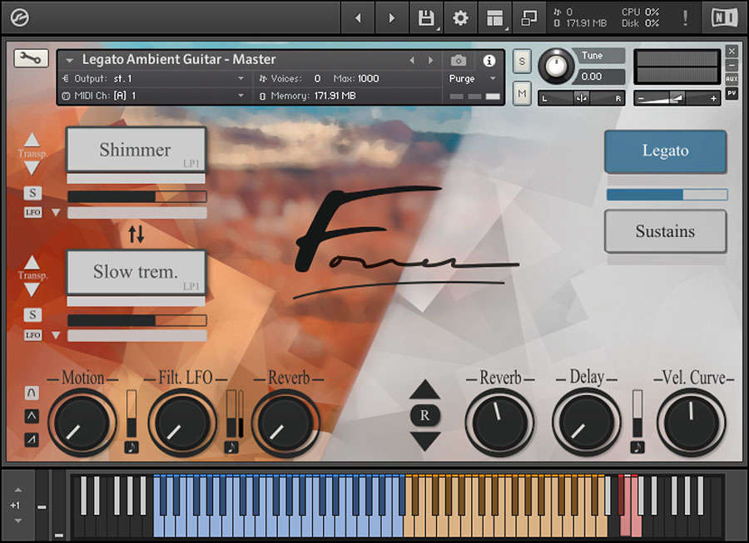The height and width of the screenshot is (543, 749).
Task: Take a snapshot with the camera icon
Action: point(458,60)
